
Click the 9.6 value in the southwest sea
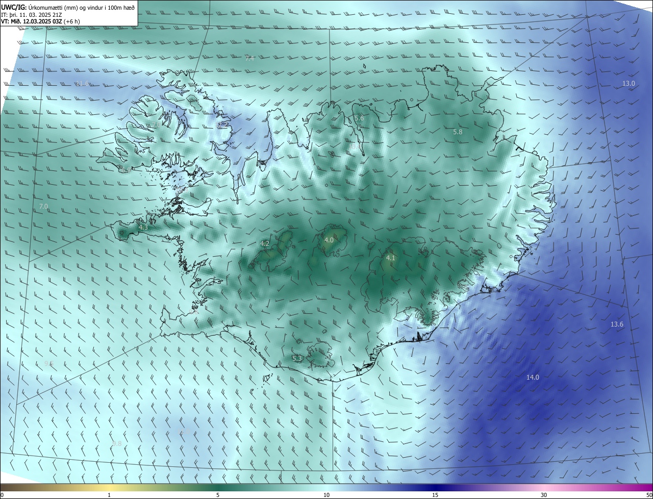[49, 363]
